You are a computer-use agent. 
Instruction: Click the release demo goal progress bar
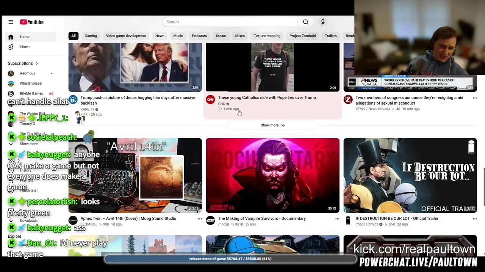[x=230, y=259]
